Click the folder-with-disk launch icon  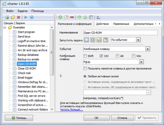pos(99,40)
